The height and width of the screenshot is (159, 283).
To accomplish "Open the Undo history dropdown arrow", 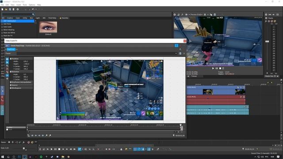I will tap(36, 9).
